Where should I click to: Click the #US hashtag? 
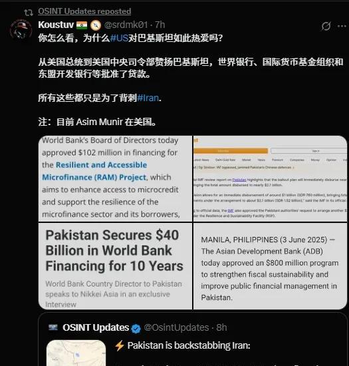click(x=119, y=38)
